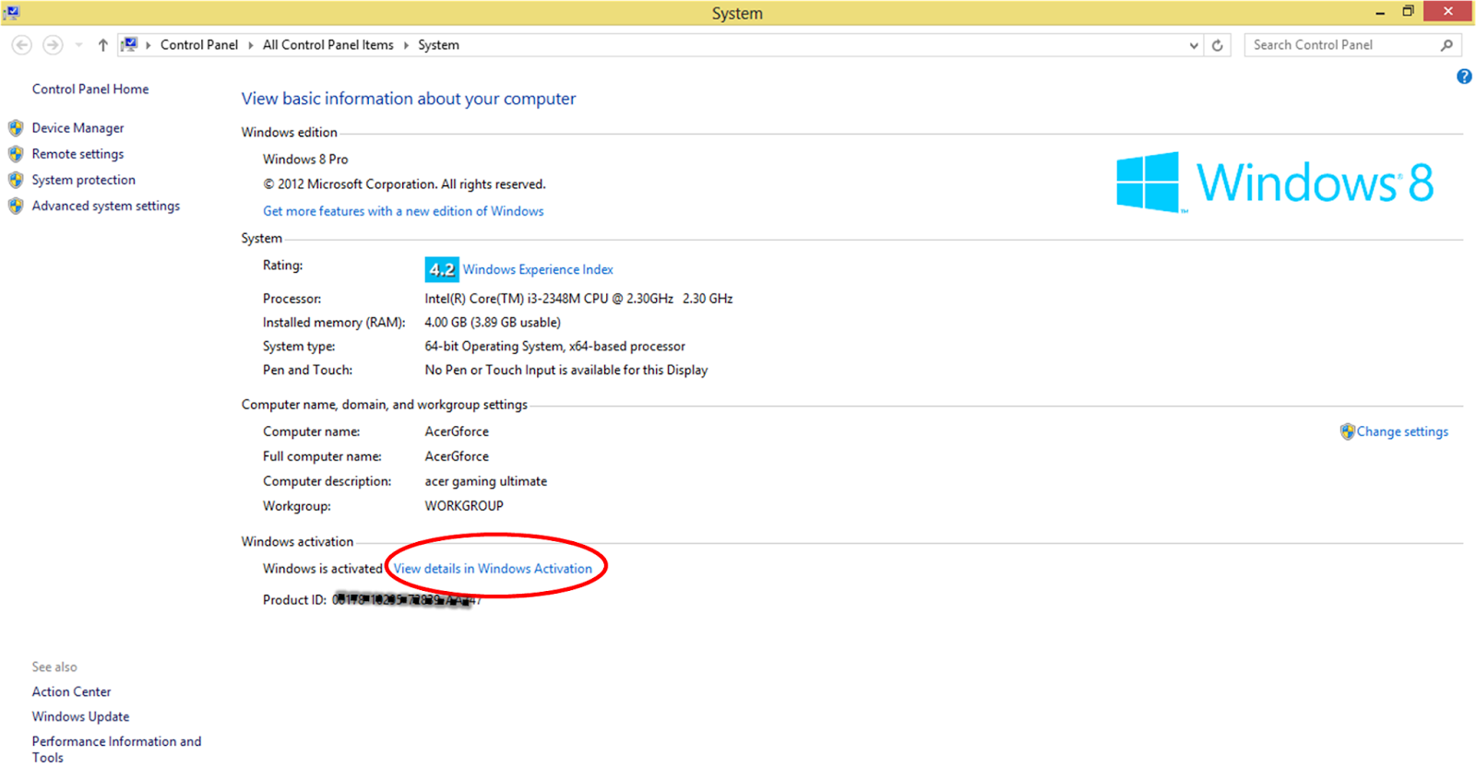Open Performance Information and Tools
The image size is (1476, 779).
tap(116, 749)
